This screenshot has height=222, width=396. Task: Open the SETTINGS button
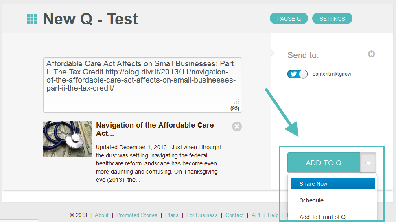click(x=332, y=19)
